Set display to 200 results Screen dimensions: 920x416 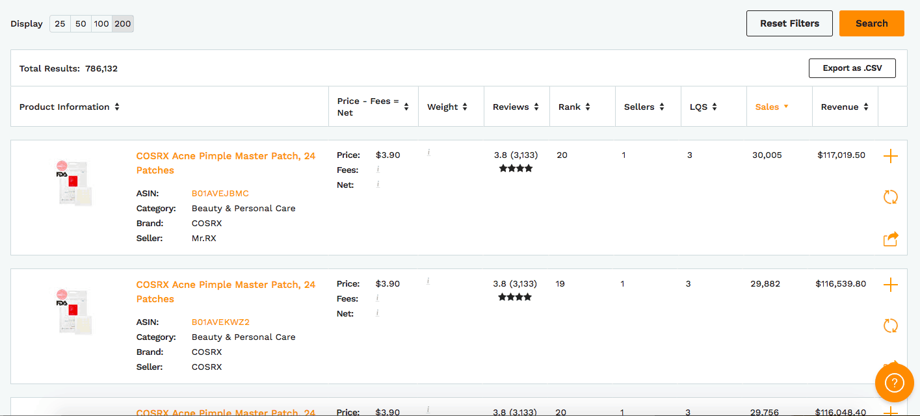123,24
